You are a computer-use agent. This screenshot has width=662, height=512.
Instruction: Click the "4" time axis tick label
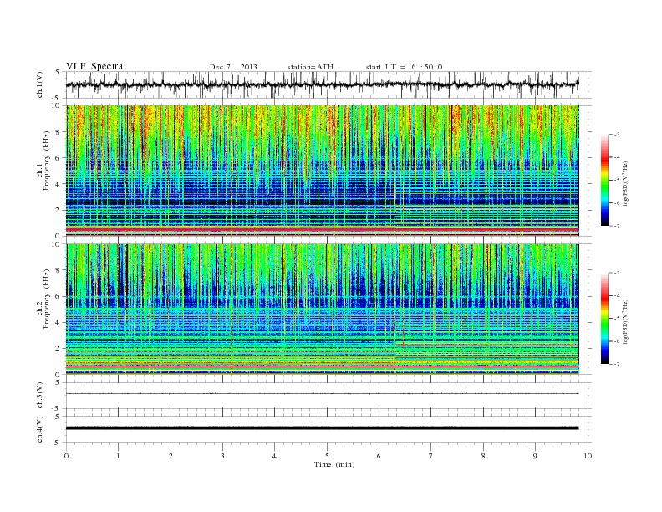[274, 456]
